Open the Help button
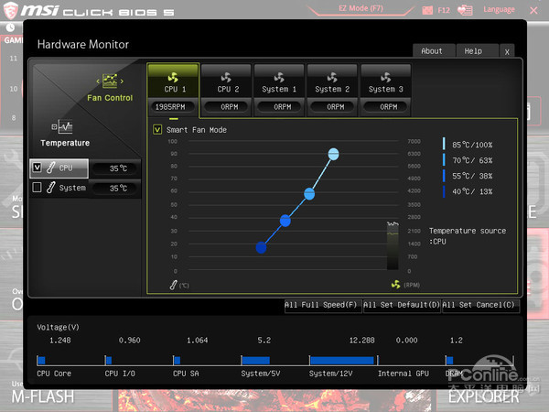The image size is (549, 412). (477, 51)
